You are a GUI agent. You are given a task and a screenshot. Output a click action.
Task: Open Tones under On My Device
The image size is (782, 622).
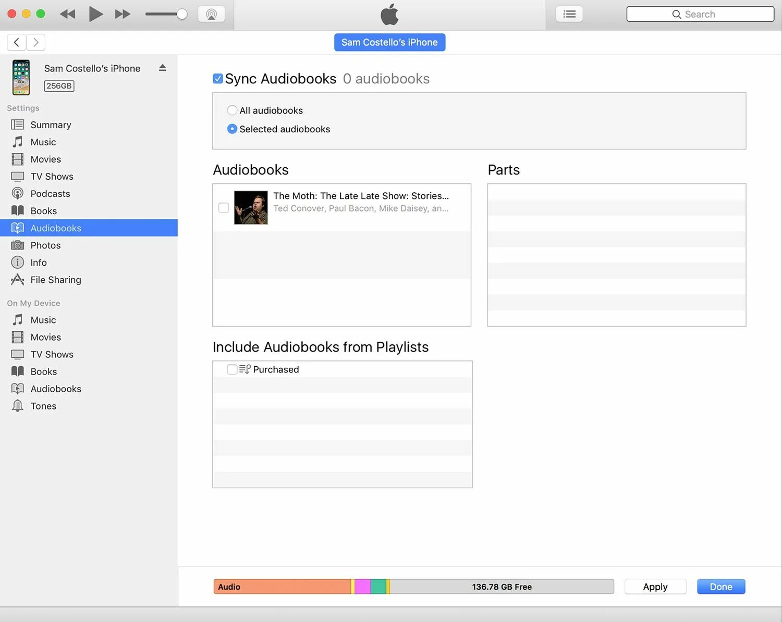89,405
